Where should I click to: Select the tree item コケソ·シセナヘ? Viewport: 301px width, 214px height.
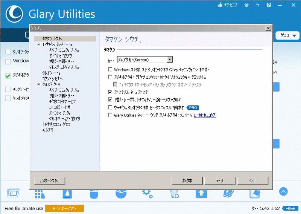(52, 79)
